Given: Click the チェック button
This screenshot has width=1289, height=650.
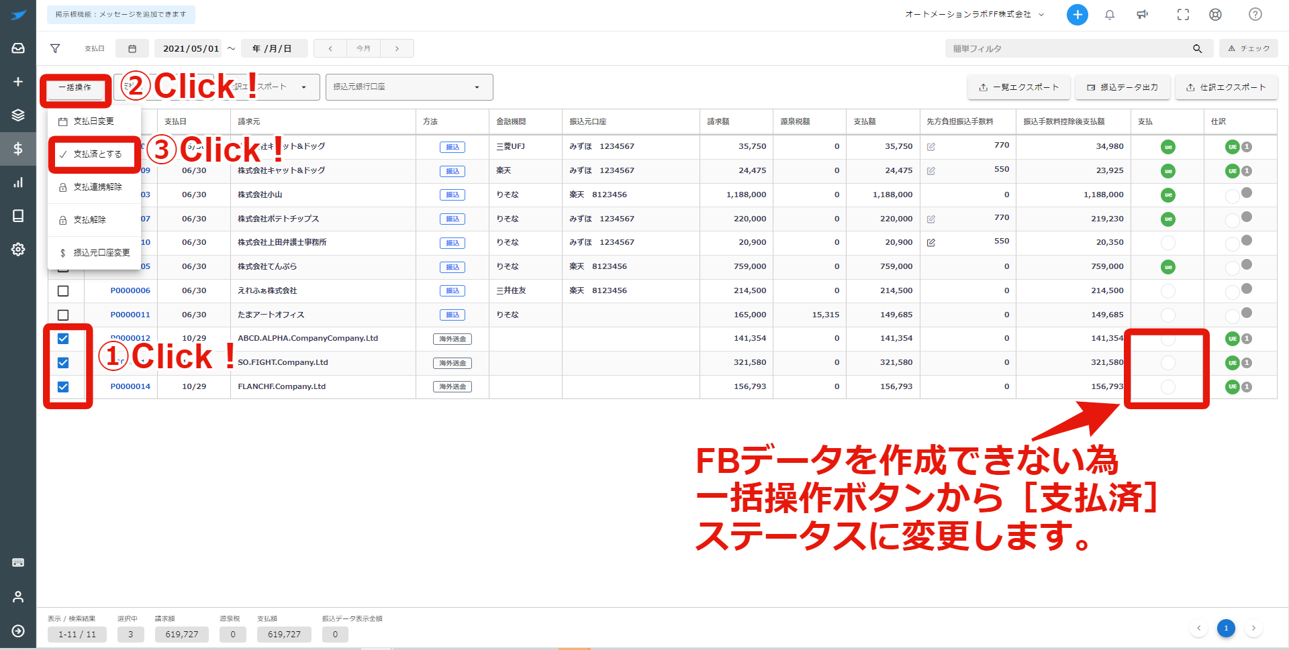Looking at the screenshot, I should pos(1249,48).
